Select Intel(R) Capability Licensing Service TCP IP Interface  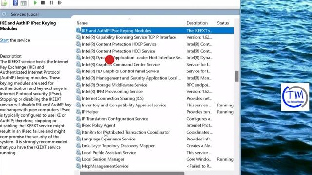(129, 37)
